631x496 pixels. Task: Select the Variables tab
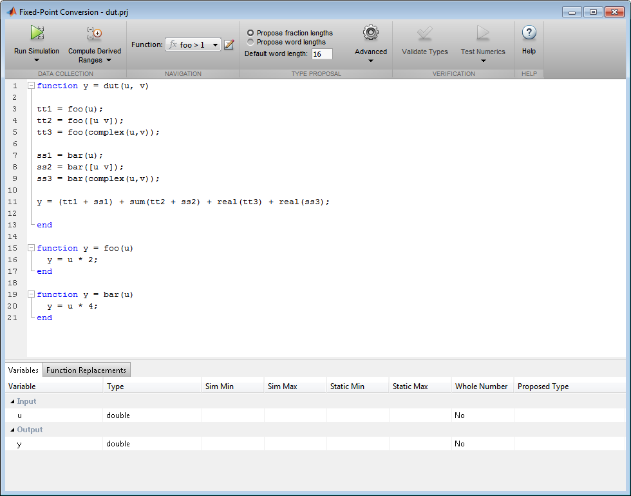pyautogui.click(x=23, y=370)
